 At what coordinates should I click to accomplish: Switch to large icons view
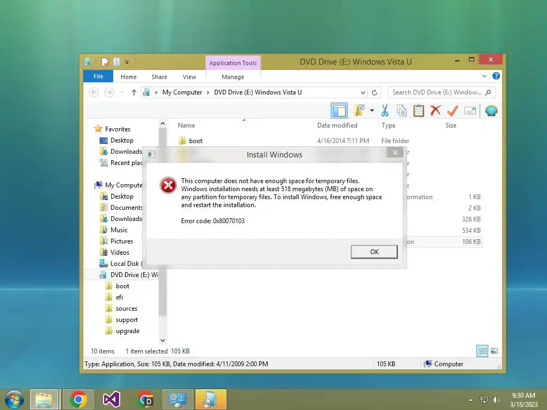click(x=494, y=351)
